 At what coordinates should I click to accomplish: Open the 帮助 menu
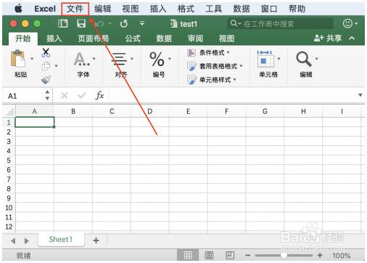pos(297,9)
